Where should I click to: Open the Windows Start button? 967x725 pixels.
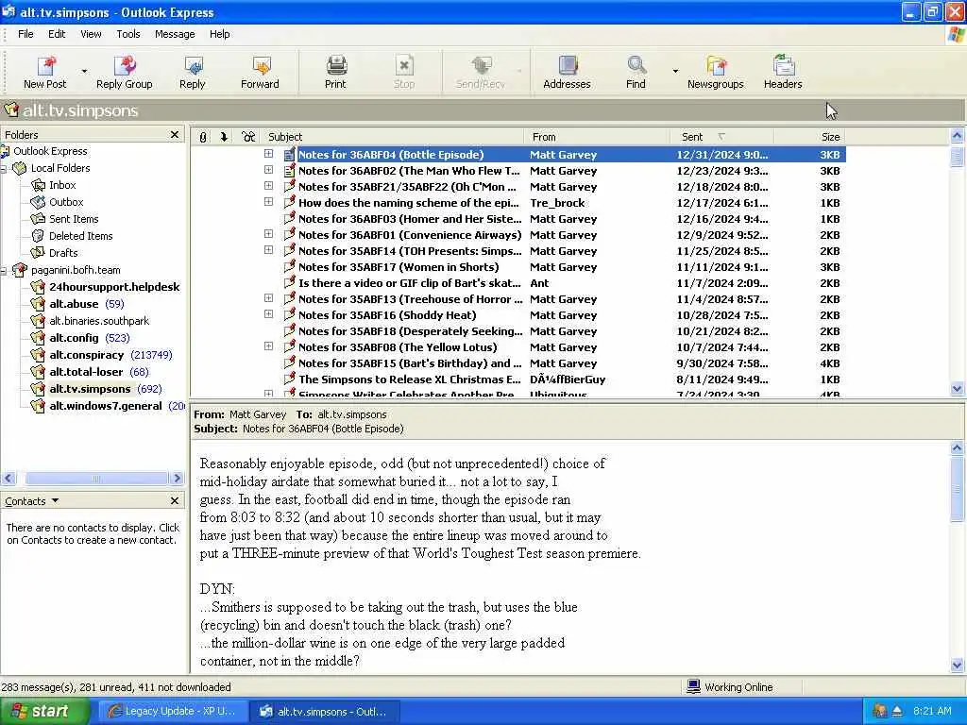(x=43, y=711)
